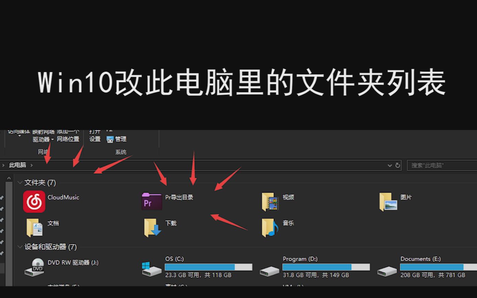Select the 图片 pictures folder icon
The height and width of the screenshot is (298, 477).
[x=388, y=202]
